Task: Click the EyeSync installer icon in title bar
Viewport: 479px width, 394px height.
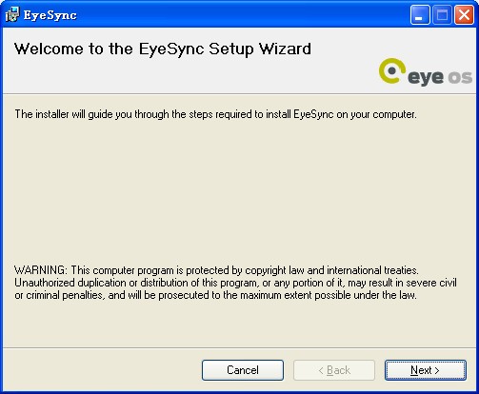Action: [x=12, y=14]
